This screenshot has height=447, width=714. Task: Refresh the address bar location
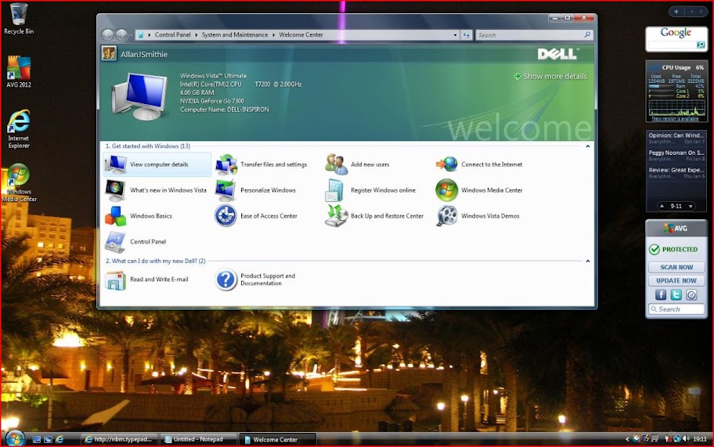pyautogui.click(x=467, y=35)
